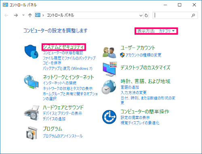Click the Desktop Customization monitor icon
This screenshot has width=202, height=154.
pos(110,69)
